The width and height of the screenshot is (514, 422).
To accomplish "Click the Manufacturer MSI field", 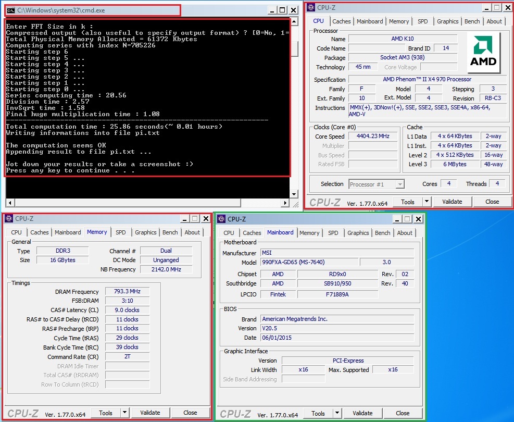I will (x=337, y=253).
